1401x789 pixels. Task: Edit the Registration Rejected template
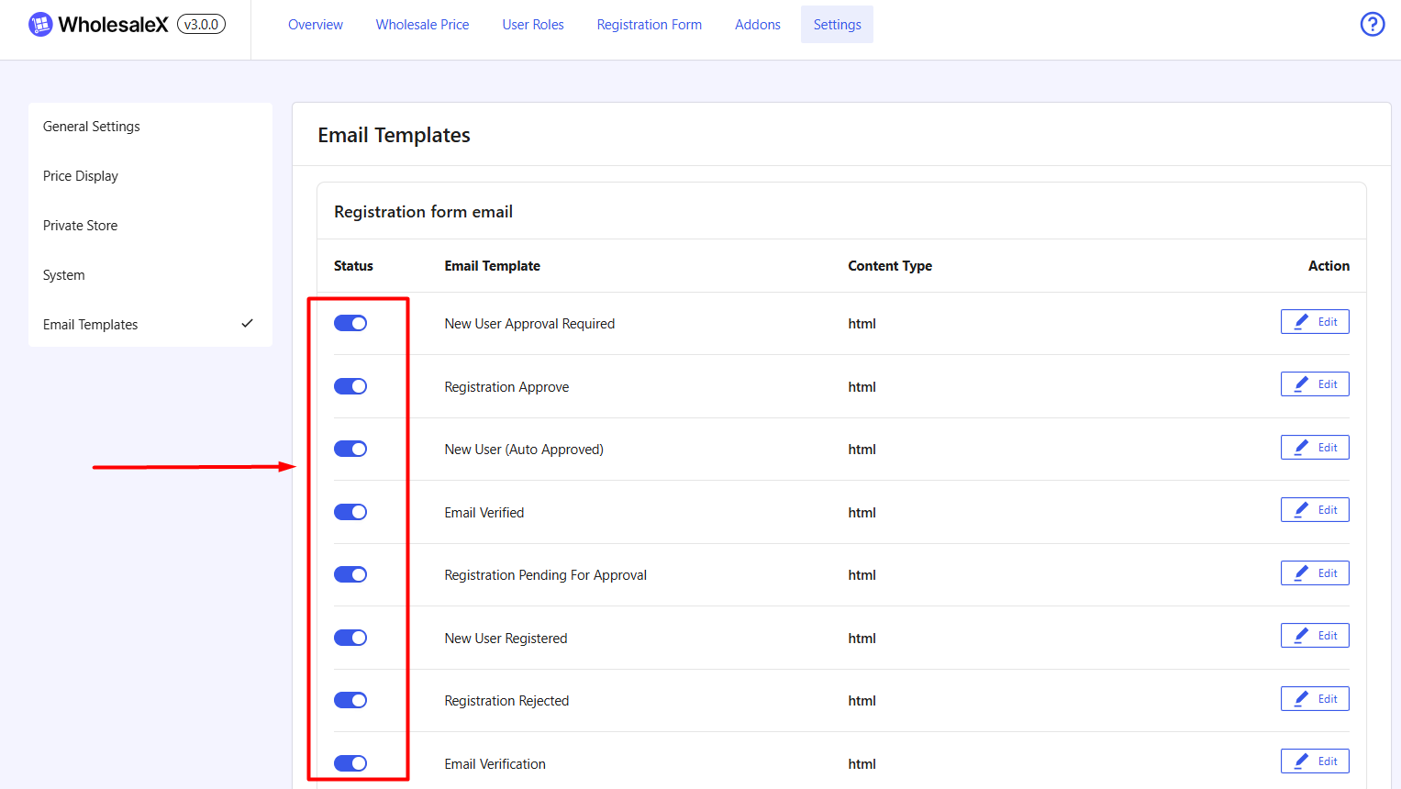tap(1315, 699)
